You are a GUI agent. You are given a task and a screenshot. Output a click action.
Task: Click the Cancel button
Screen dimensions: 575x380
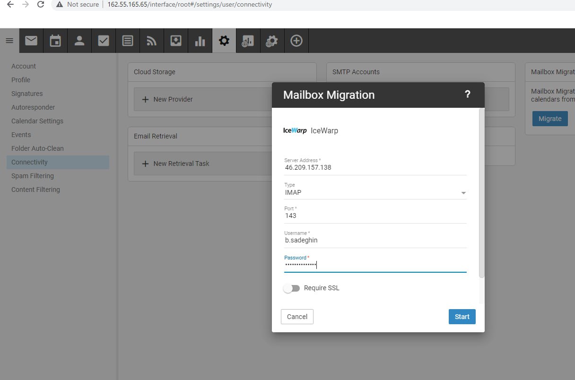click(297, 317)
